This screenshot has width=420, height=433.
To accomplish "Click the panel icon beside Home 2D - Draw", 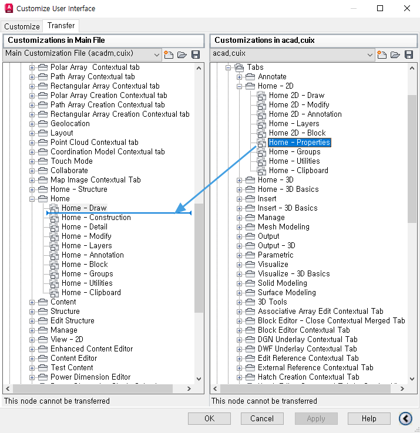I will [261, 96].
